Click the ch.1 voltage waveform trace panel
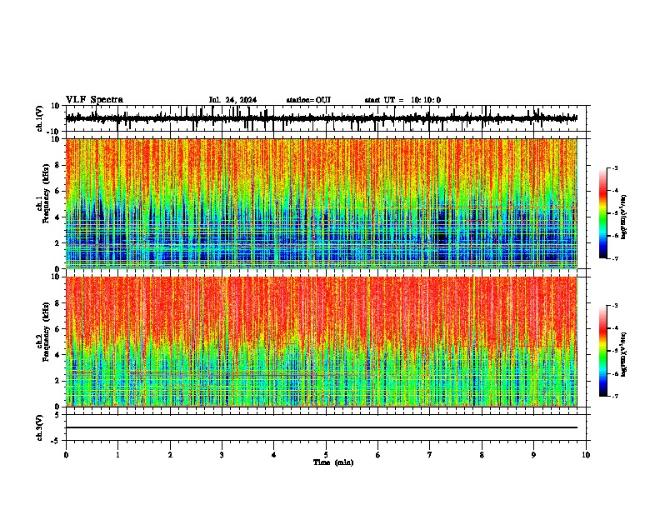Screen dimensions: 660x510 click(325, 118)
